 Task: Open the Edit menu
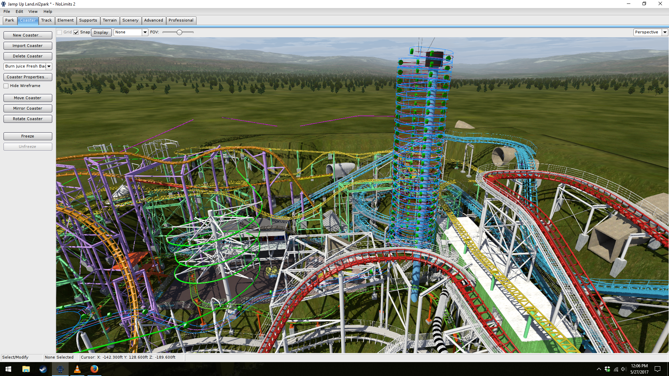[x=19, y=11]
